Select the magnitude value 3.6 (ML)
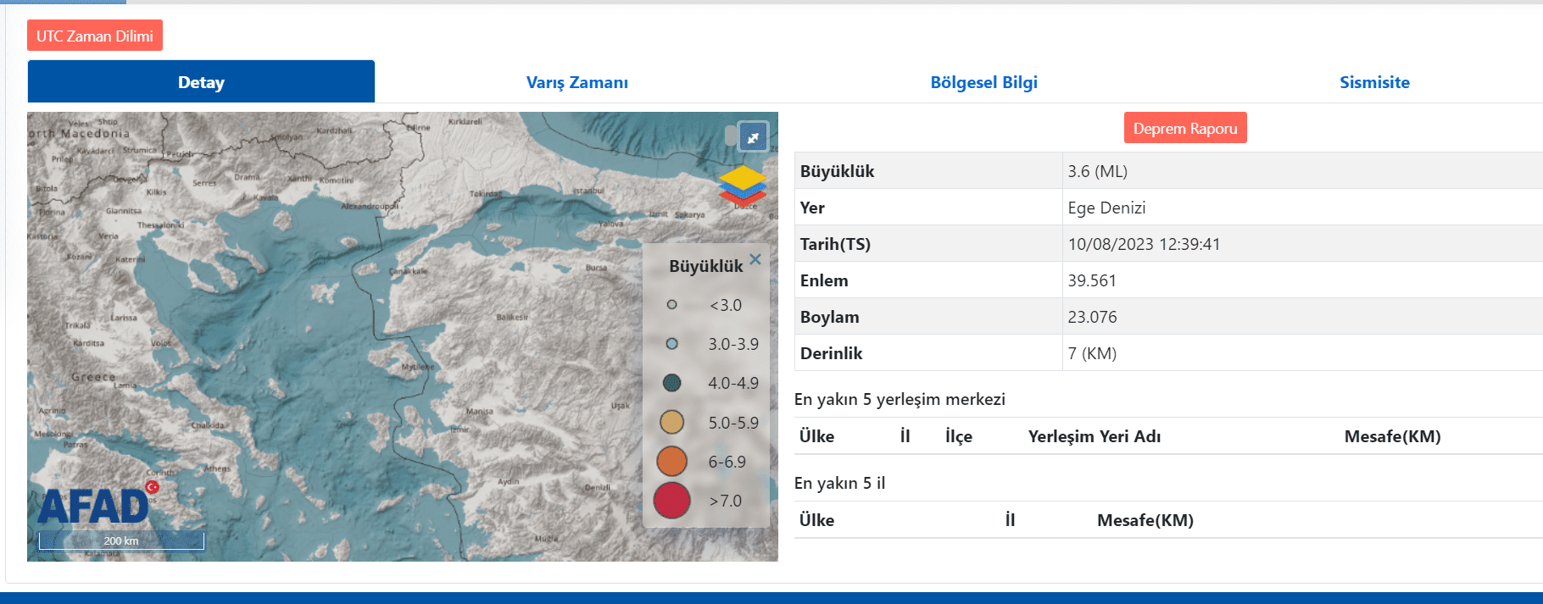 coord(1098,171)
